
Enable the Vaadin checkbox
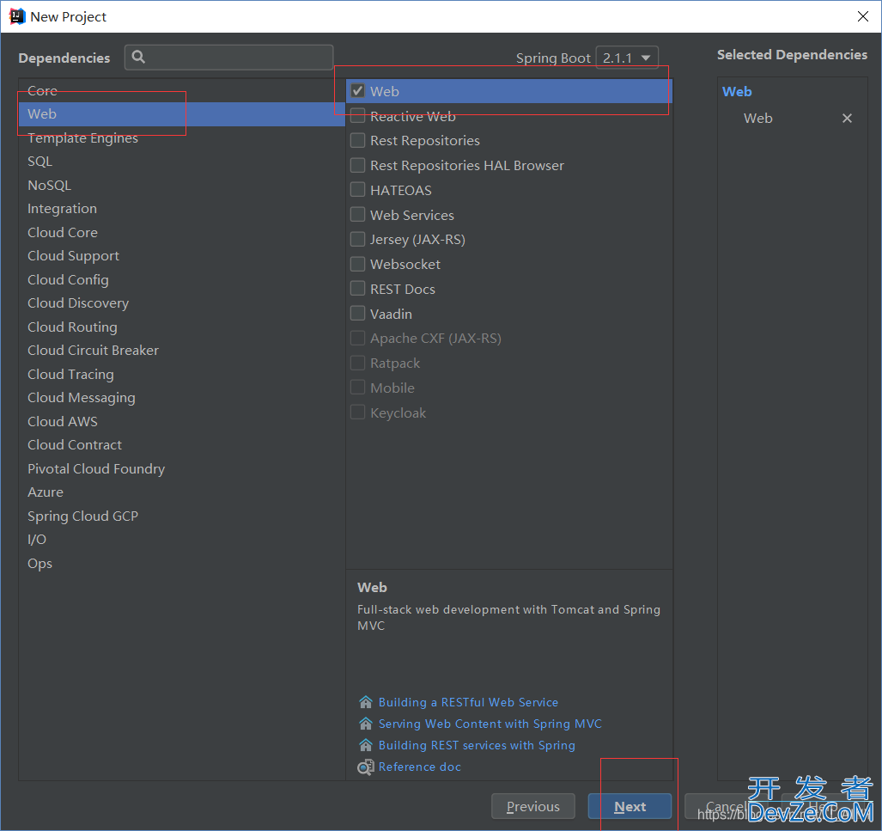click(358, 313)
